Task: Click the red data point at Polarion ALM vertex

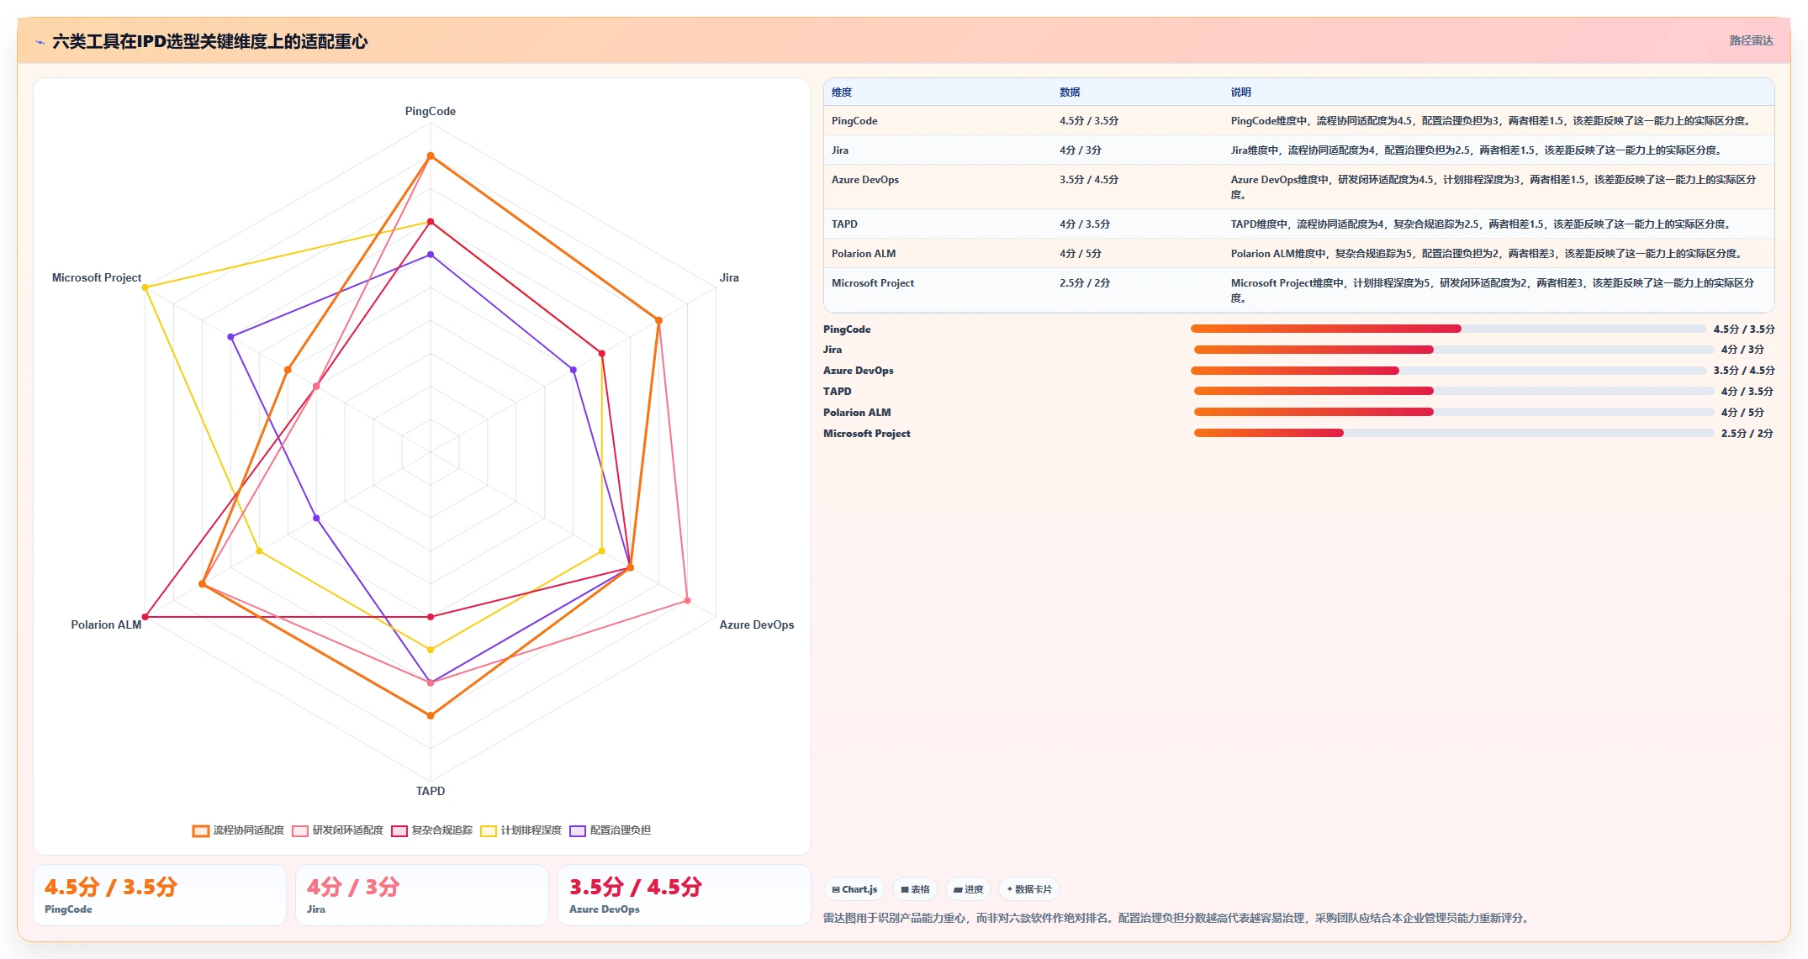Action: click(x=145, y=617)
